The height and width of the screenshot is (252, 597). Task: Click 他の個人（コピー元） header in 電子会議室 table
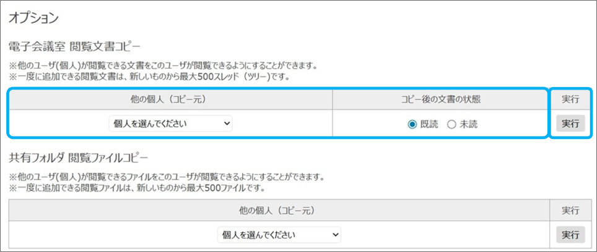(x=170, y=99)
